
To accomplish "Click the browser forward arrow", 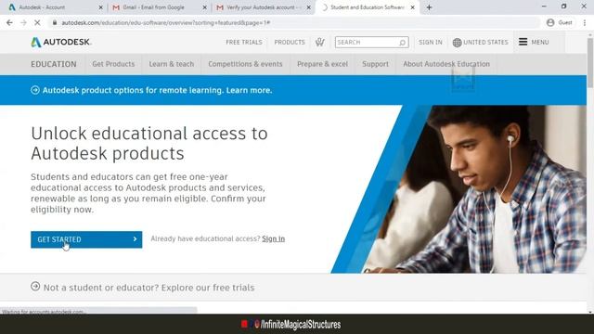I will pos(23,22).
